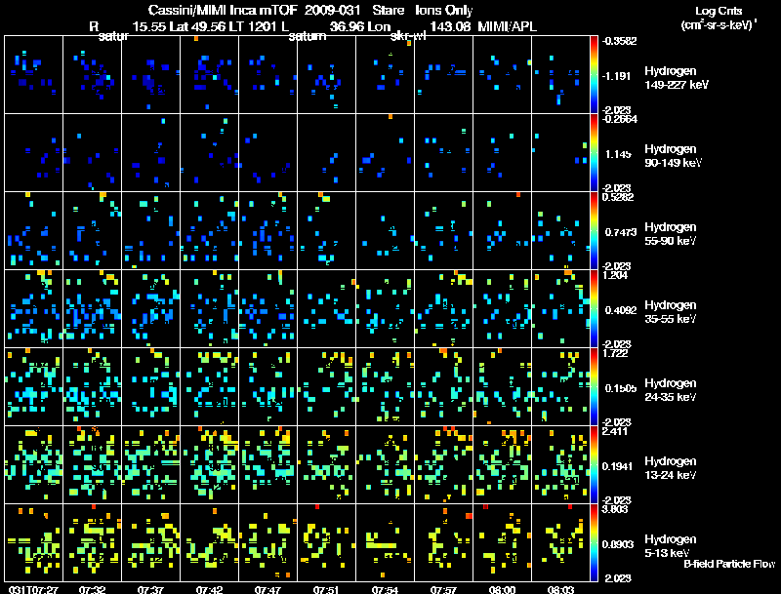Click the '2.411' colorbar value
781x594 pixels.
(615, 431)
